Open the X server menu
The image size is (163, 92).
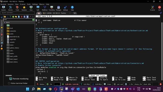coord(23,4)
